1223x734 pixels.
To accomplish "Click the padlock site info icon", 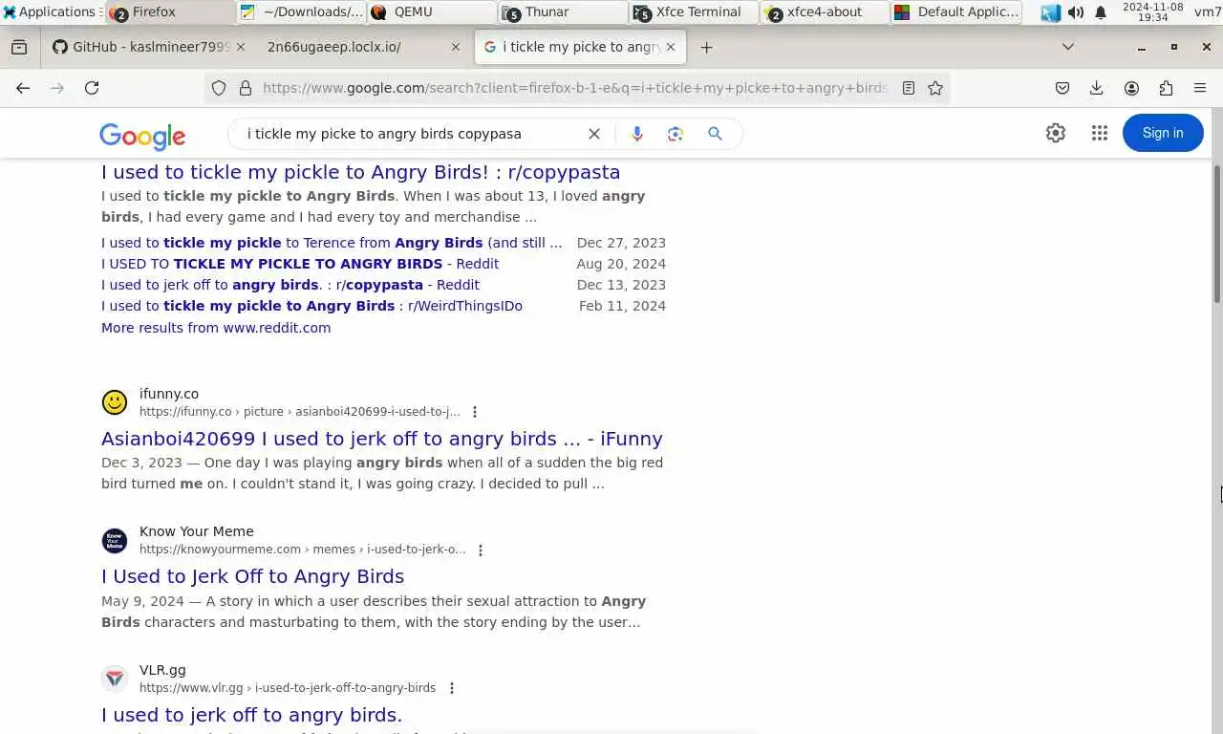I will [x=246, y=88].
